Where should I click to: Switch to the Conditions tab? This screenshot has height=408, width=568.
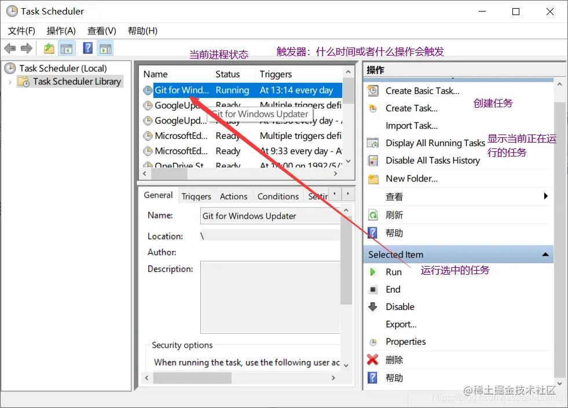278,196
